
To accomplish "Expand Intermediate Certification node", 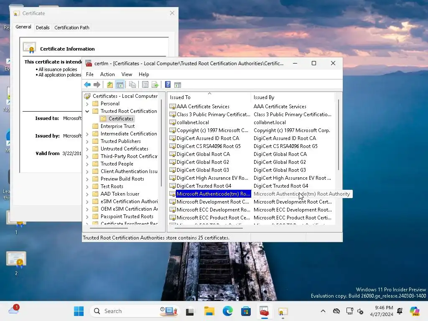I will 87,134.
